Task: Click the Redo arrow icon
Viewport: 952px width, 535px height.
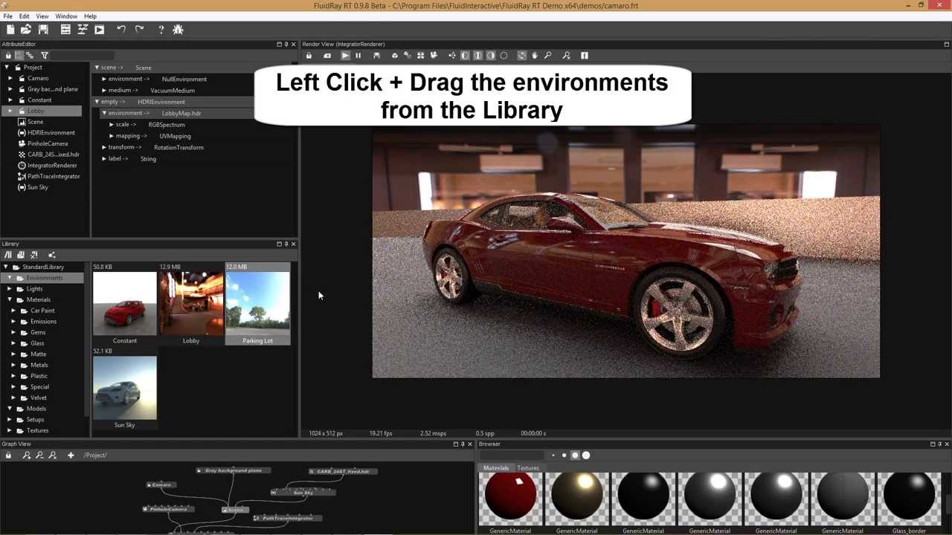Action: coord(139,29)
